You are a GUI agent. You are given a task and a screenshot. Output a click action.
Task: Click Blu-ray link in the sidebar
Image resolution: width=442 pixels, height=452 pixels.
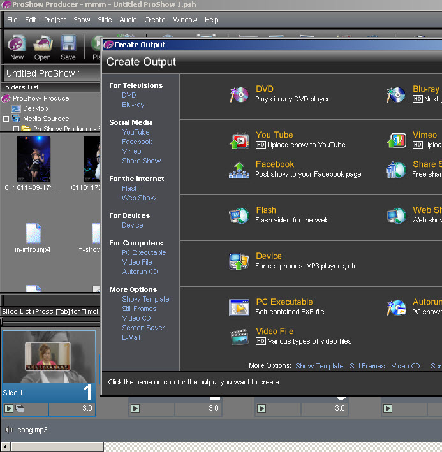click(133, 105)
